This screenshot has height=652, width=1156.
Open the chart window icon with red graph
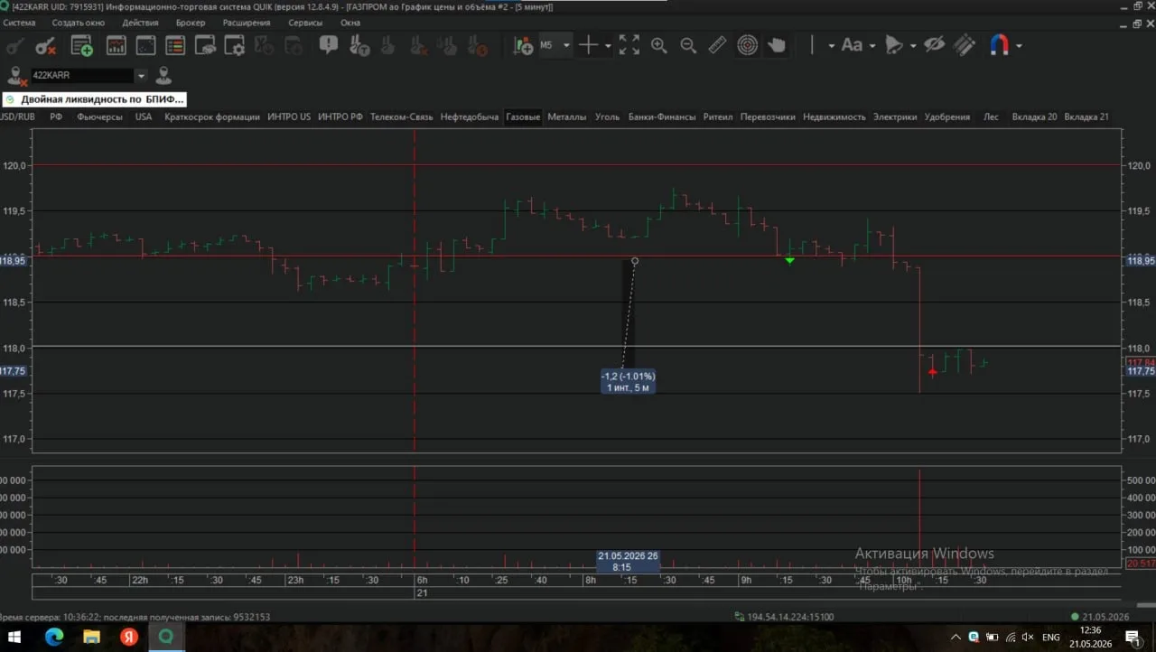[117, 45]
